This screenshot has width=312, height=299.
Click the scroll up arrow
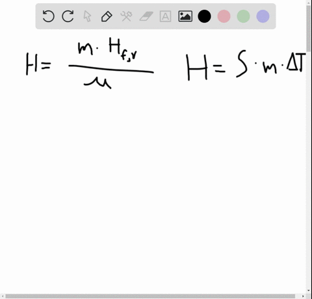tap(309, 3)
